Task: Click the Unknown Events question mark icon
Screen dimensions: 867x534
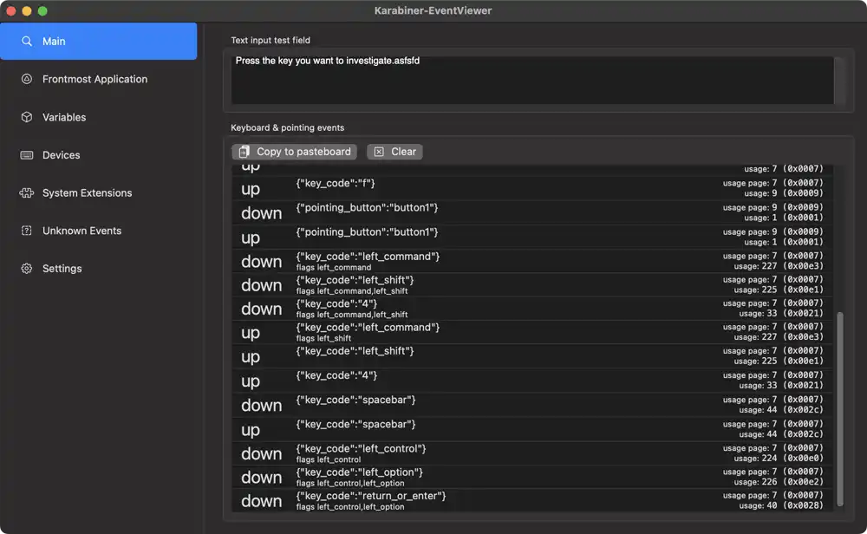Action: pos(27,231)
